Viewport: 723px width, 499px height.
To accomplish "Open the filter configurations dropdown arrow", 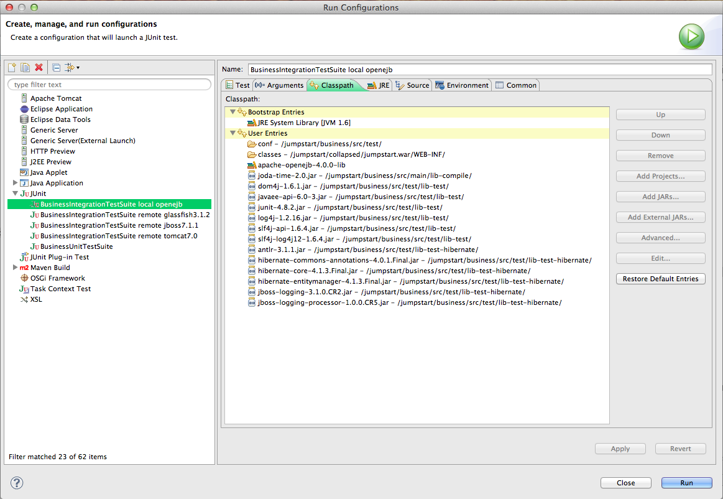I will (x=78, y=68).
